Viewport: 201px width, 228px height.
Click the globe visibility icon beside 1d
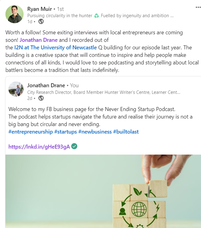point(41,21)
